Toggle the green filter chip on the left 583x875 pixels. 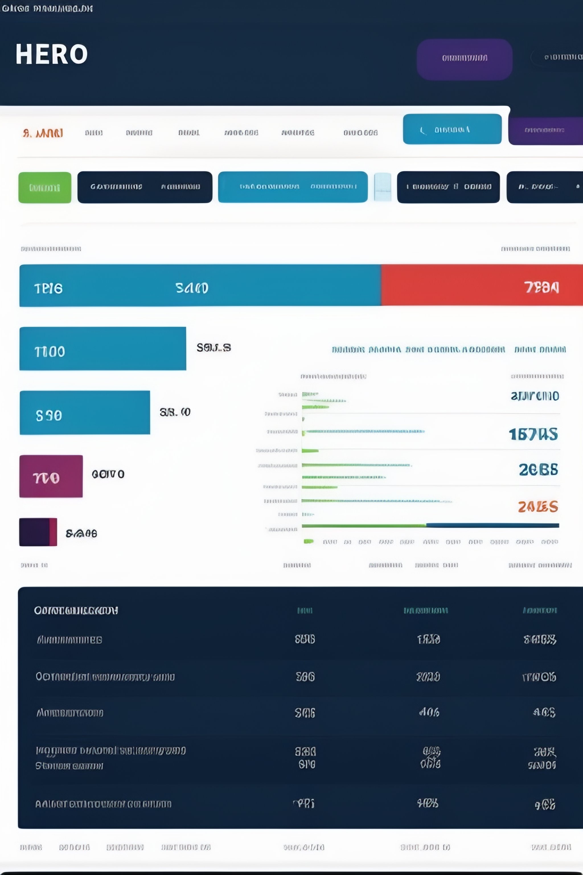coord(45,188)
